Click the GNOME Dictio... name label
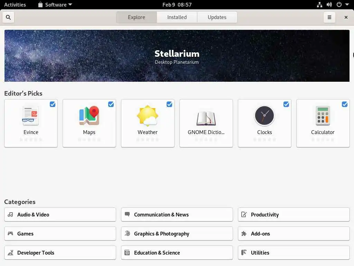The width and height of the screenshot is (354, 266). pos(206,132)
